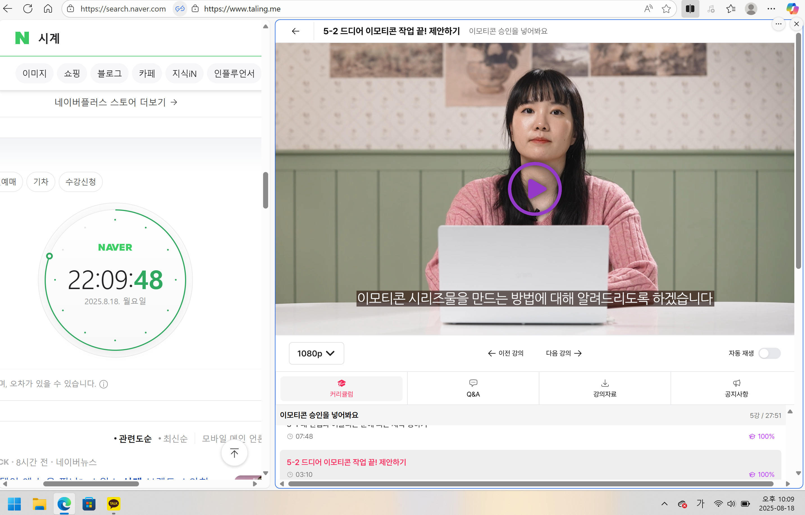
Task: Open the 1080p quality dropdown
Action: 316,353
